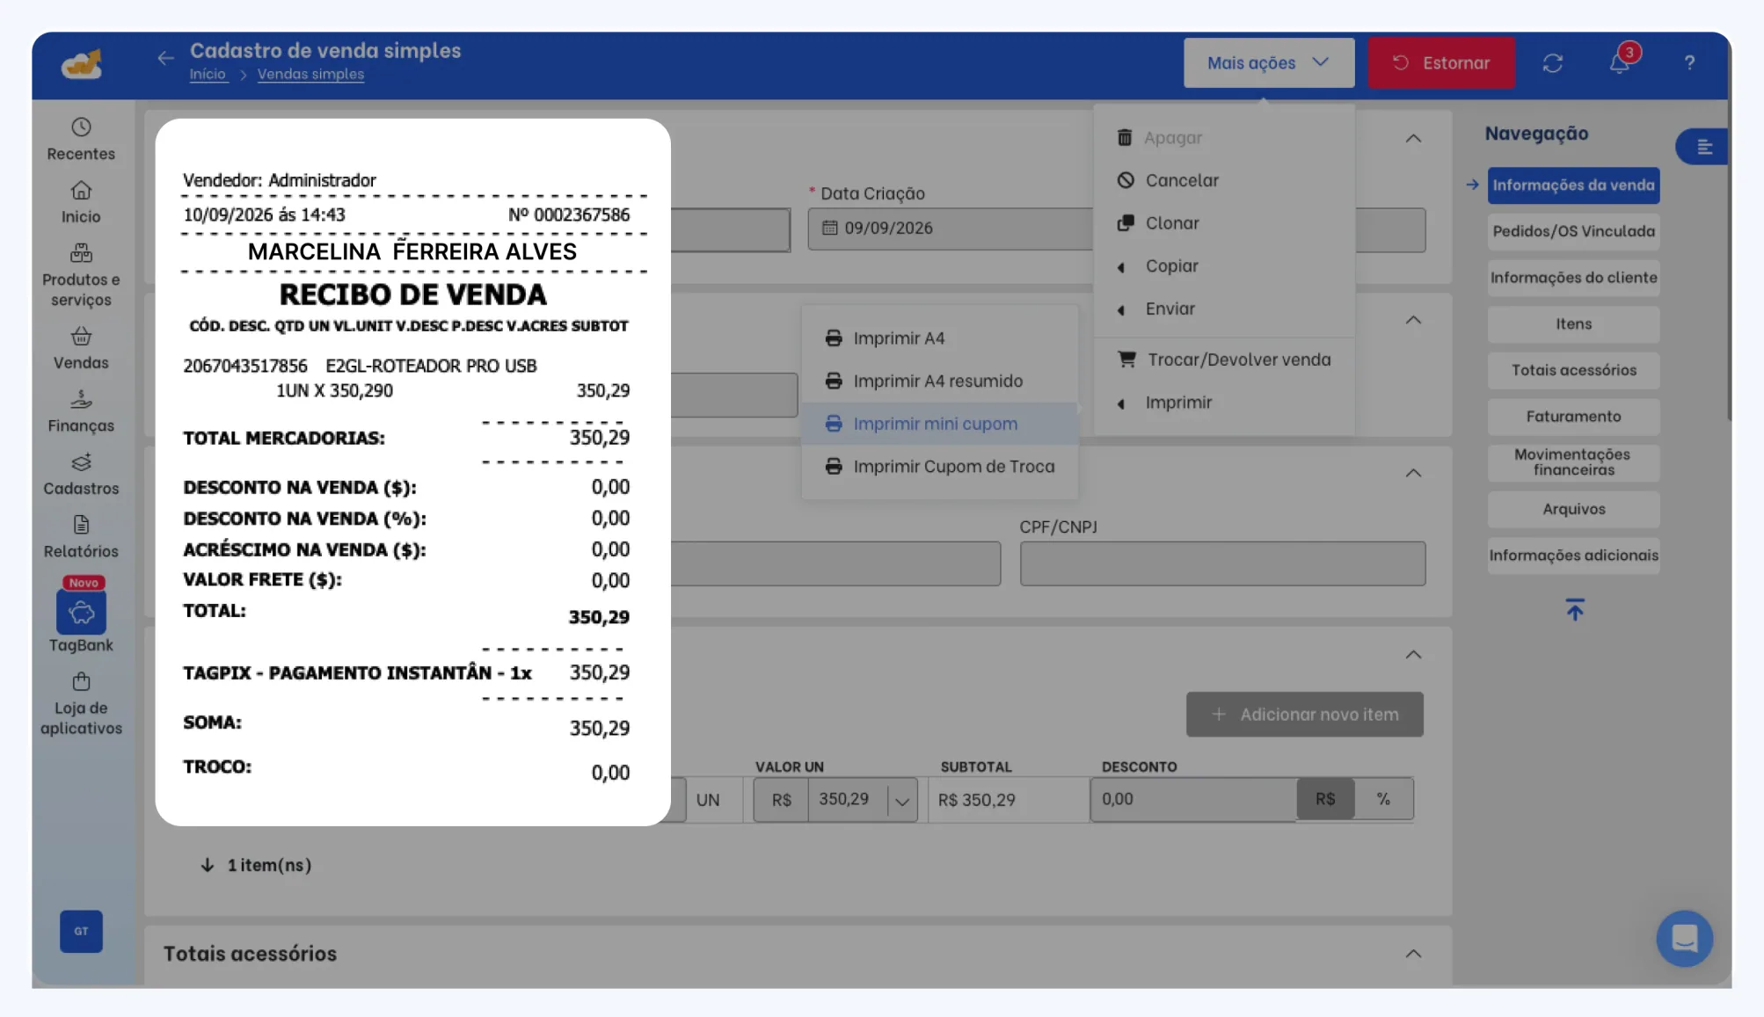
Task: Open the Recentes sidebar section
Action: point(81,140)
